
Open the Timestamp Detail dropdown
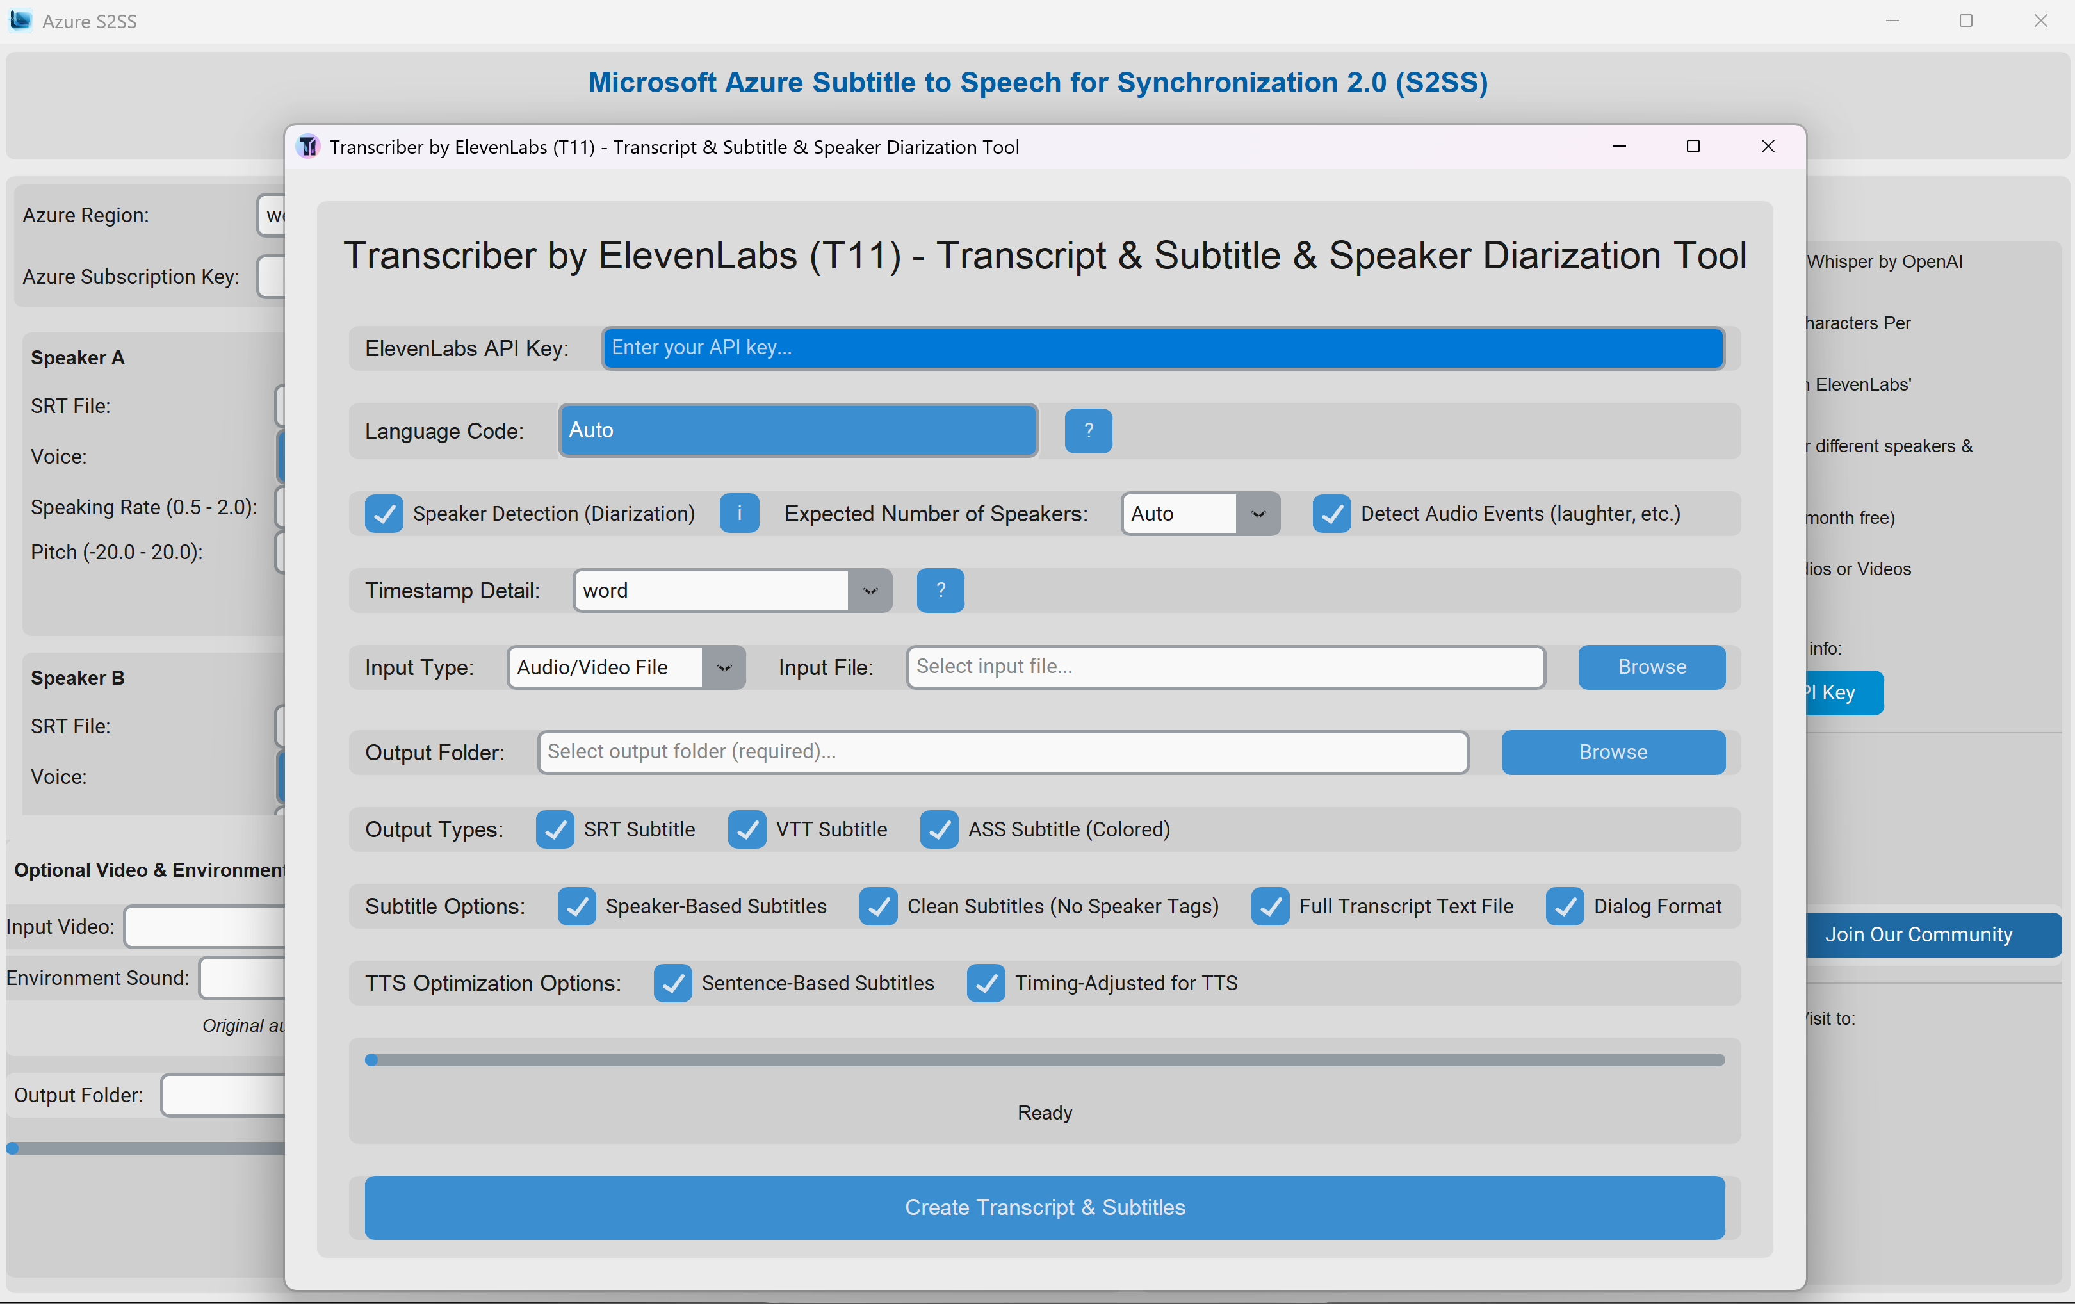point(870,591)
